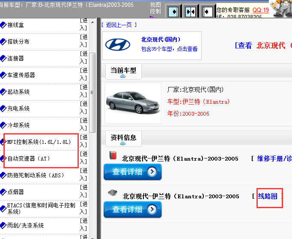Screen dimensions: 292x239
Task: Click [进入] next to 连接器
Action: tap(83, 57)
